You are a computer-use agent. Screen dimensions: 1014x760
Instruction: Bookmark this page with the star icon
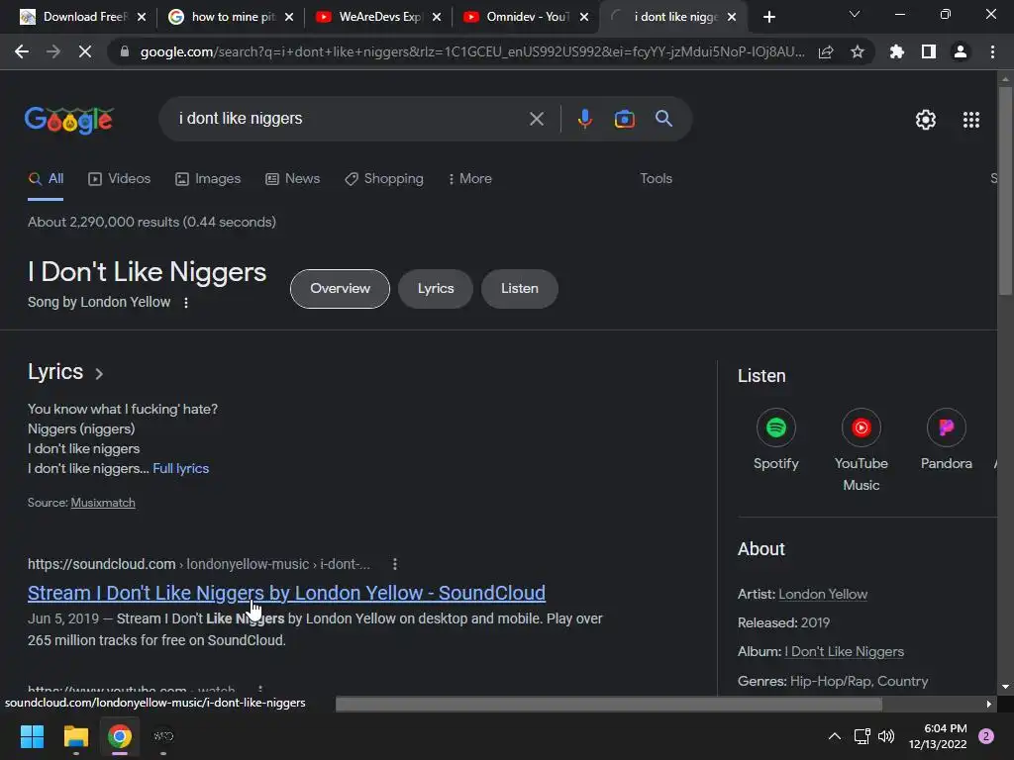[858, 51]
